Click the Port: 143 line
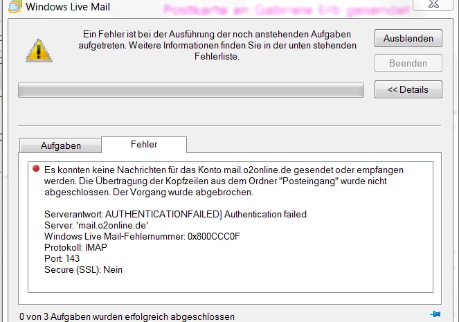The image size is (459, 322). [x=62, y=258]
